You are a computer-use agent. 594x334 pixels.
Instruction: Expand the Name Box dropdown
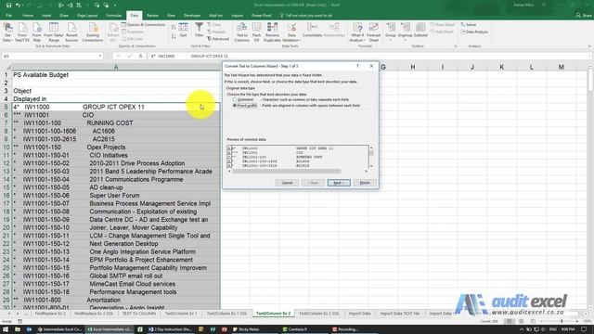pos(100,56)
